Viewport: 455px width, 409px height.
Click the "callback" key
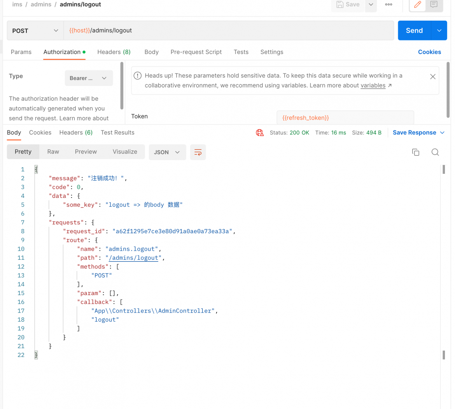pos(94,302)
